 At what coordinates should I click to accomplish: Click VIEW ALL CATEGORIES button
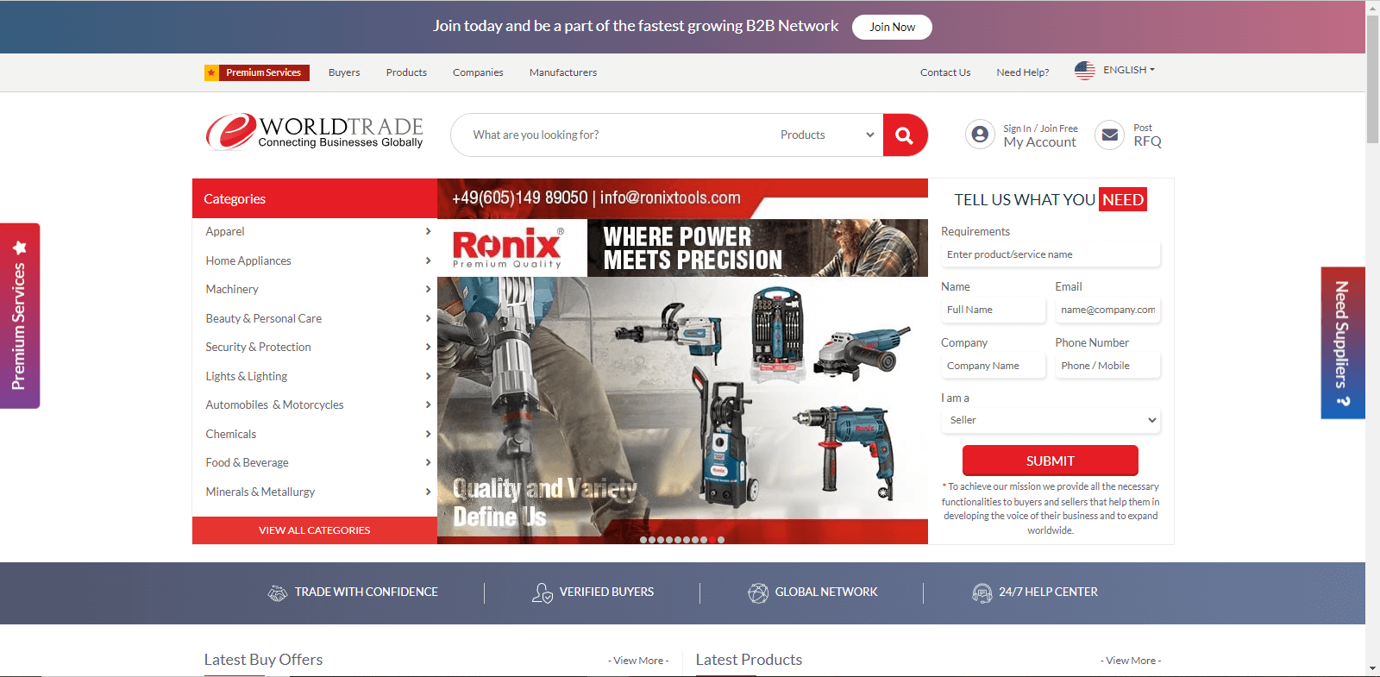315,530
